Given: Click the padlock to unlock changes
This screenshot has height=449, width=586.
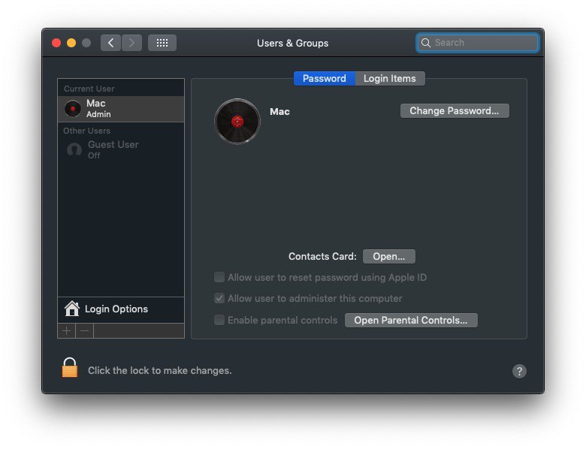Looking at the screenshot, I should coord(70,368).
